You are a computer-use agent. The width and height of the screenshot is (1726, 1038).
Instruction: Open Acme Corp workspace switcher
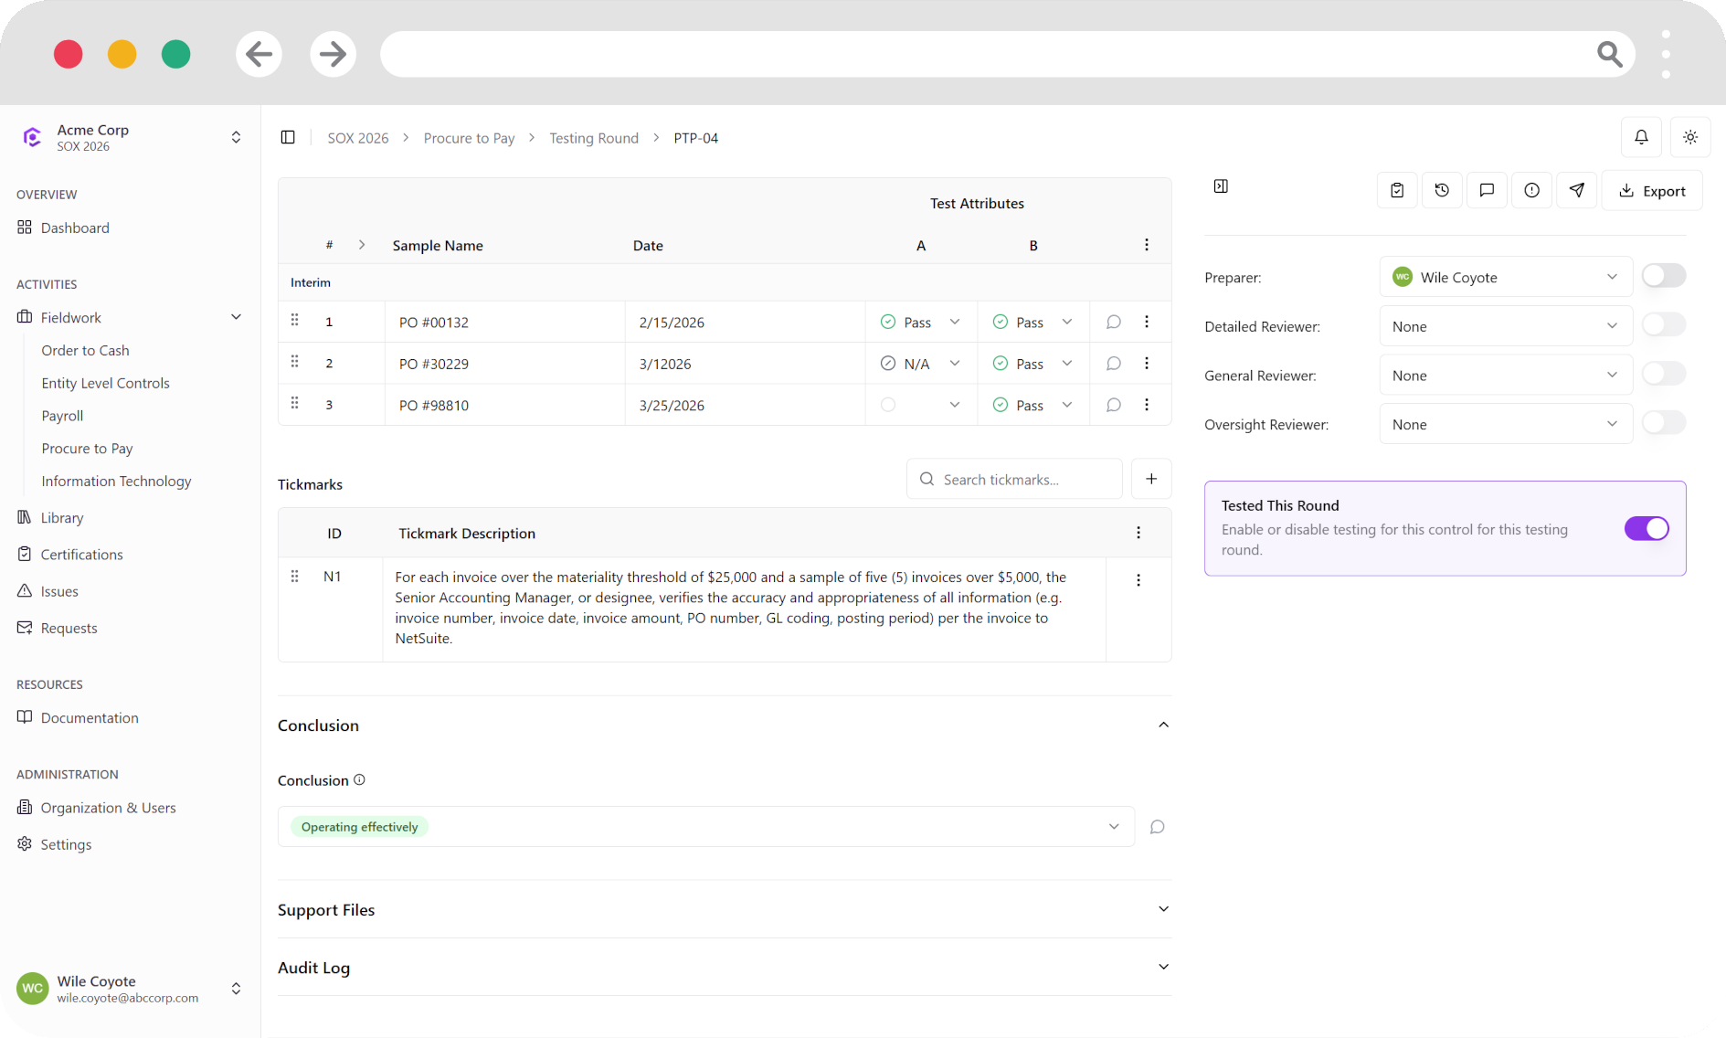(x=131, y=137)
